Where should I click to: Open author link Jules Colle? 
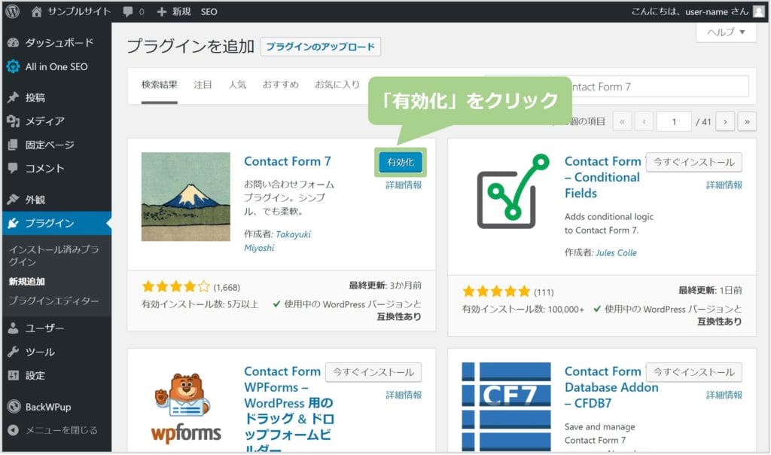coord(616,253)
